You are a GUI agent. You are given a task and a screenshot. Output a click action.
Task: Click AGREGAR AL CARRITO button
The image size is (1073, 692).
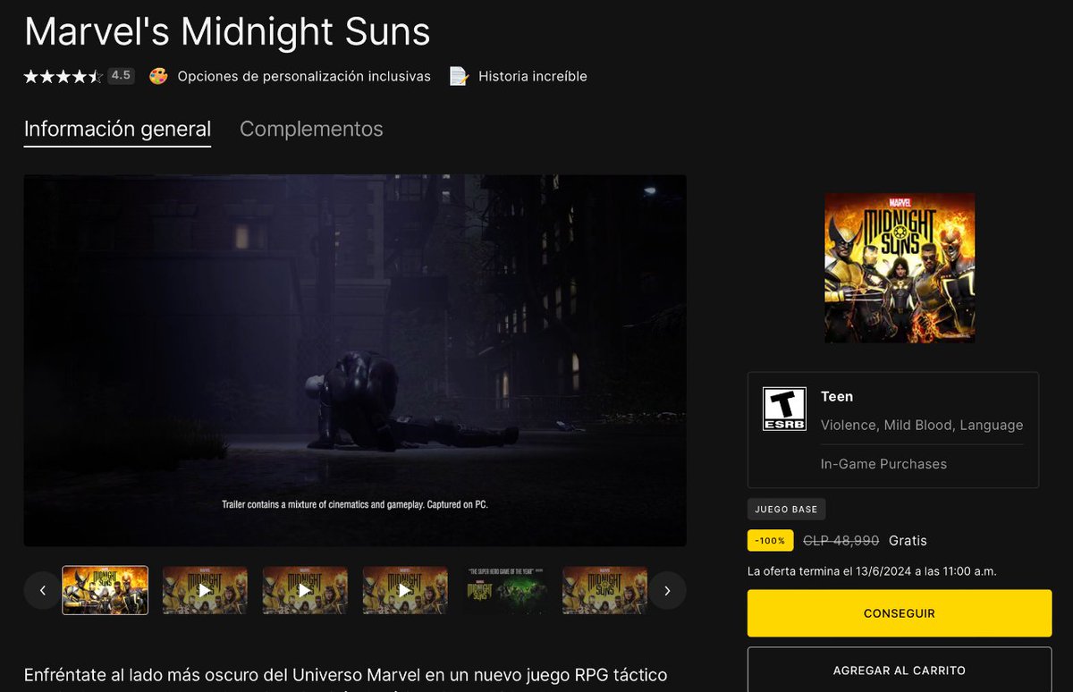point(900,670)
